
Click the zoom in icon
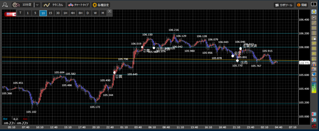coord(314,114)
